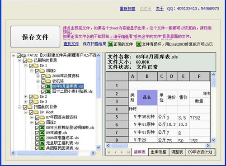Click 保存扫描结果 link
The width and height of the screenshot is (226, 166).
(94, 44)
